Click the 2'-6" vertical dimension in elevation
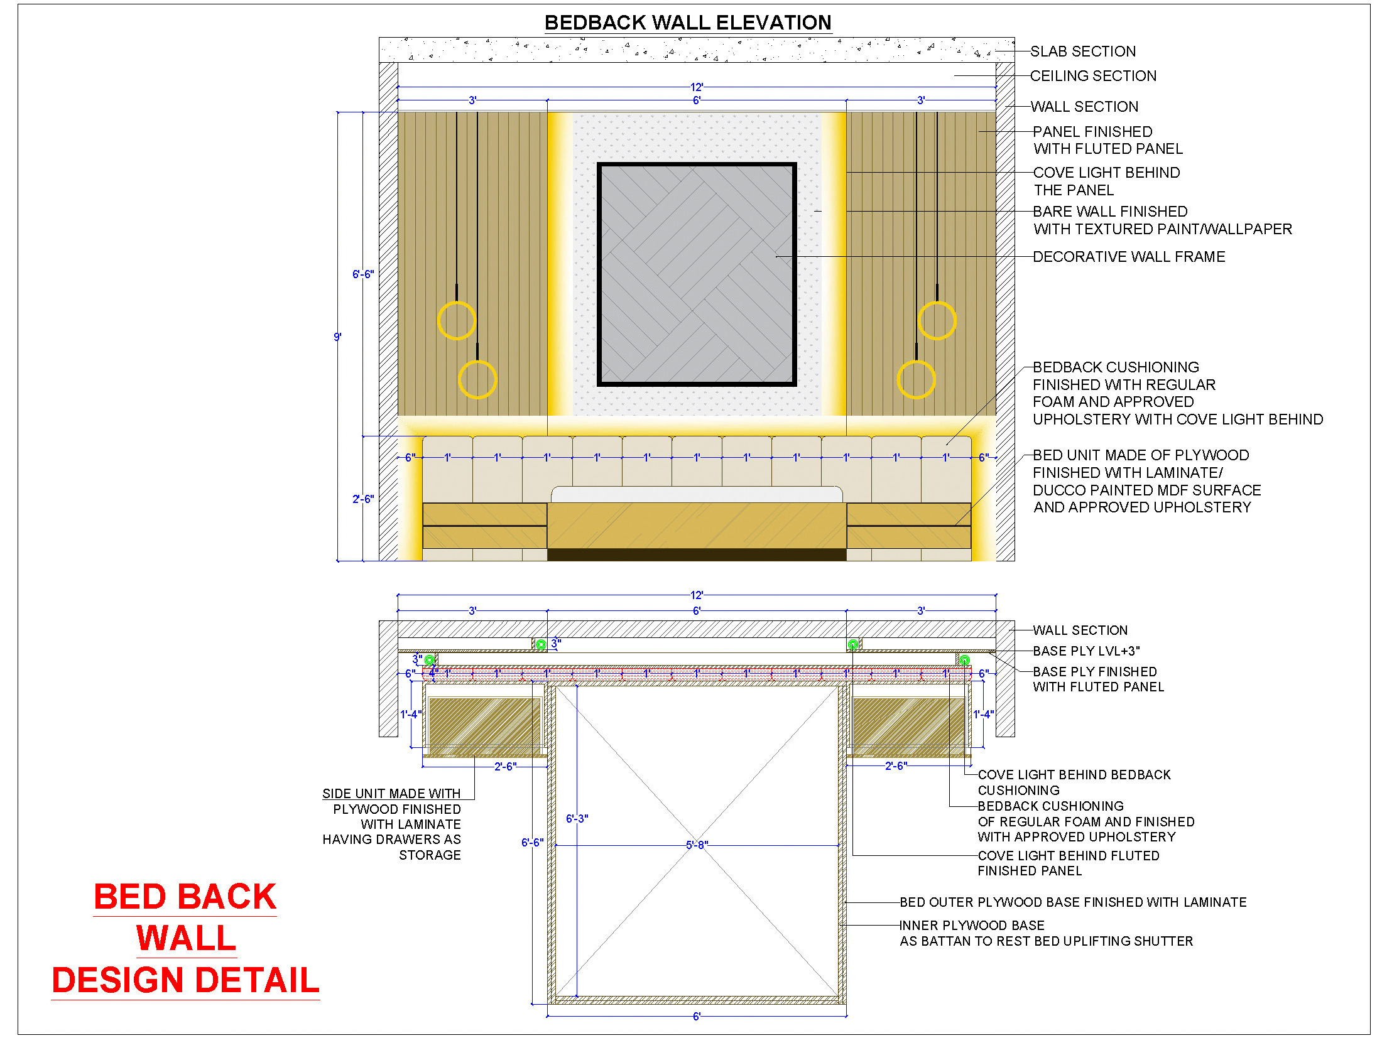The width and height of the screenshot is (1382, 1038). 363,499
